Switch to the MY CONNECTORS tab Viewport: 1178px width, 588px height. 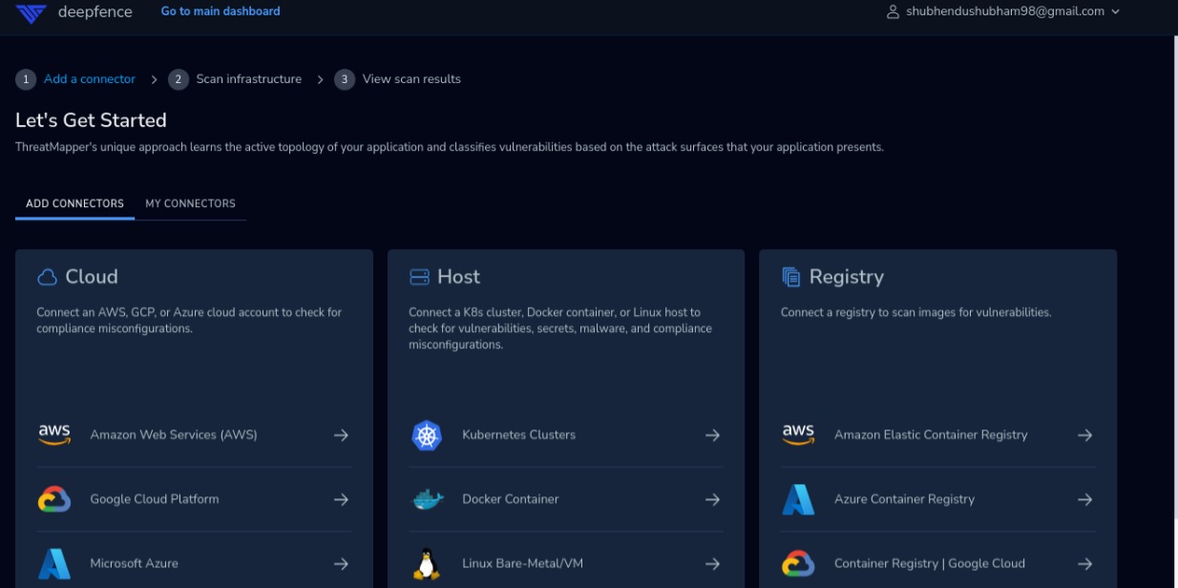[x=190, y=203]
